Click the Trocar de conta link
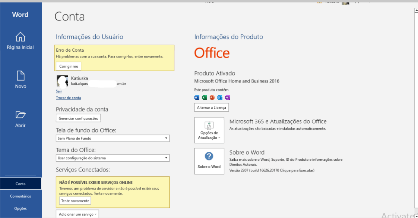This screenshot has width=418, height=218. tap(68, 98)
